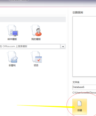Click the C:\Users\coolie file path text

click(84, 92)
